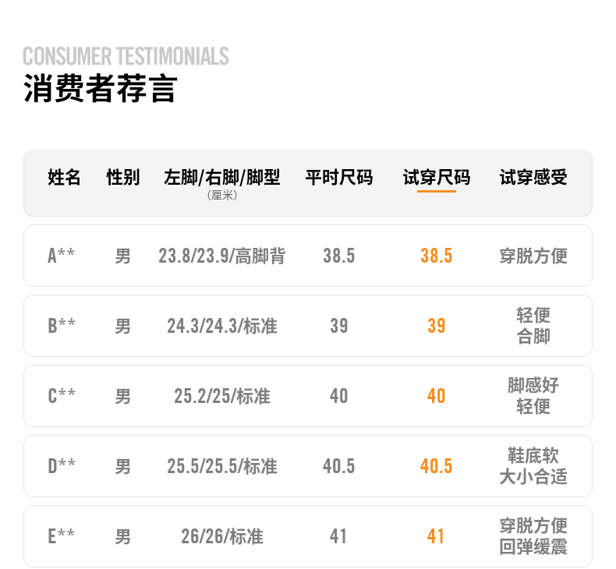Viewport: 616px width, 569px height.
Task: Select the "性别" column header
Action: tap(123, 178)
